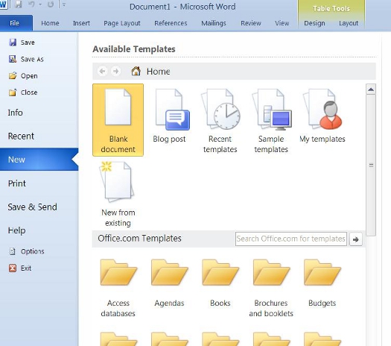This screenshot has width=391, height=346.
Task: Open a file via the Open icon
Action: [x=13, y=75]
